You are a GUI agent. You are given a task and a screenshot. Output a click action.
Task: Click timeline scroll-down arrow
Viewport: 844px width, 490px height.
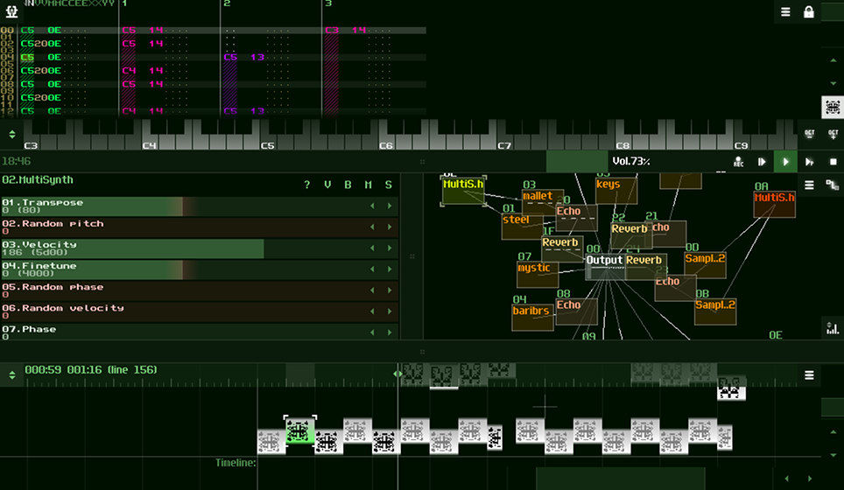click(833, 455)
